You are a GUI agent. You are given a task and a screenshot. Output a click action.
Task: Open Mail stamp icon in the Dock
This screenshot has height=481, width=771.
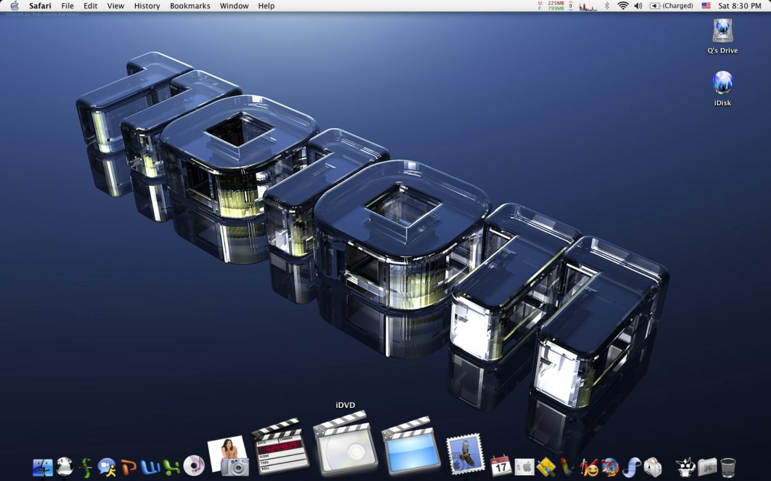(x=465, y=455)
